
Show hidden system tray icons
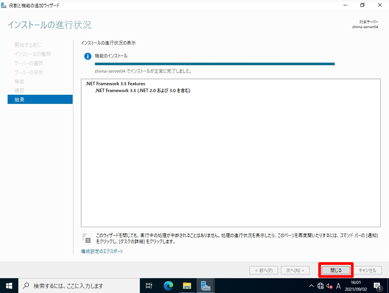click(311, 286)
